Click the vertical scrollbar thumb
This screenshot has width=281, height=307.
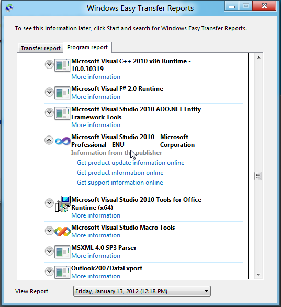258,176
